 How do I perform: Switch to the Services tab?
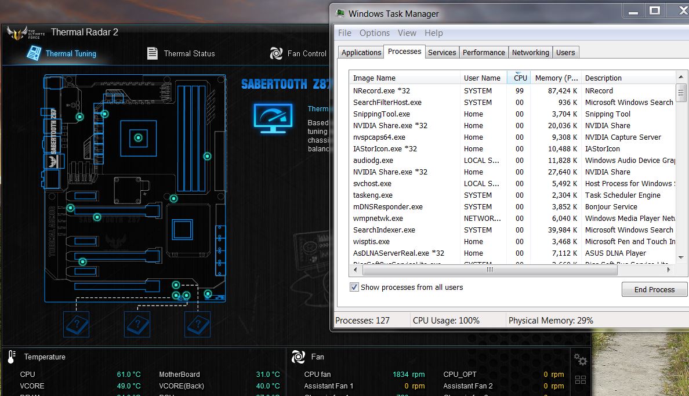coord(442,52)
